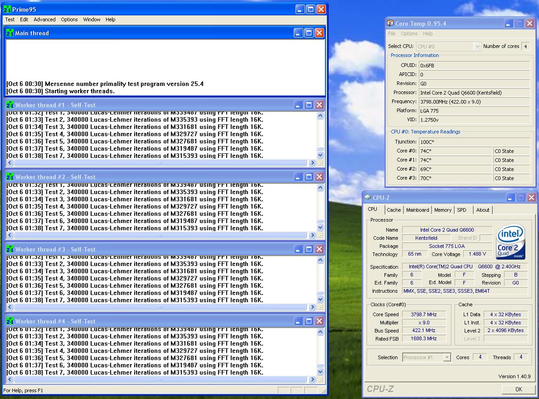Viewport: 539px width, 399px height.
Task: Open the Edit menu in Prime95
Action: tap(24, 19)
